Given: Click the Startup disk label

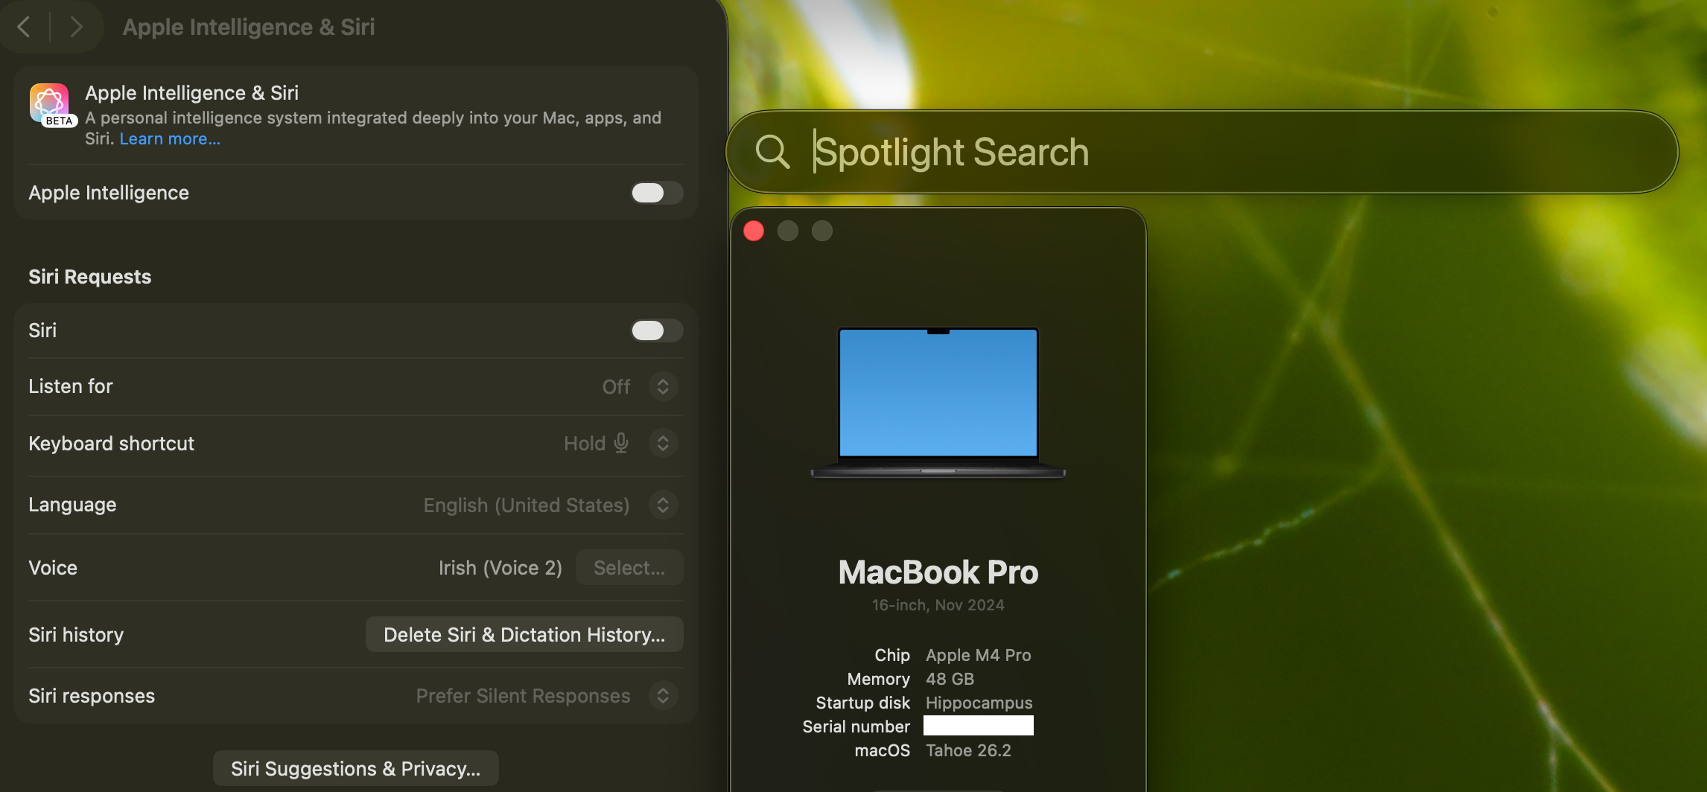Looking at the screenshot, I should pyautogui.click(x=863, y=703).
